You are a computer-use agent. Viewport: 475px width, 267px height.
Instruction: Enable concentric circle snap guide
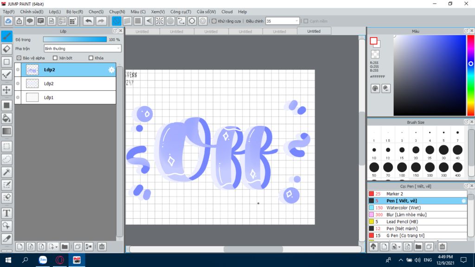pos(171,21)
